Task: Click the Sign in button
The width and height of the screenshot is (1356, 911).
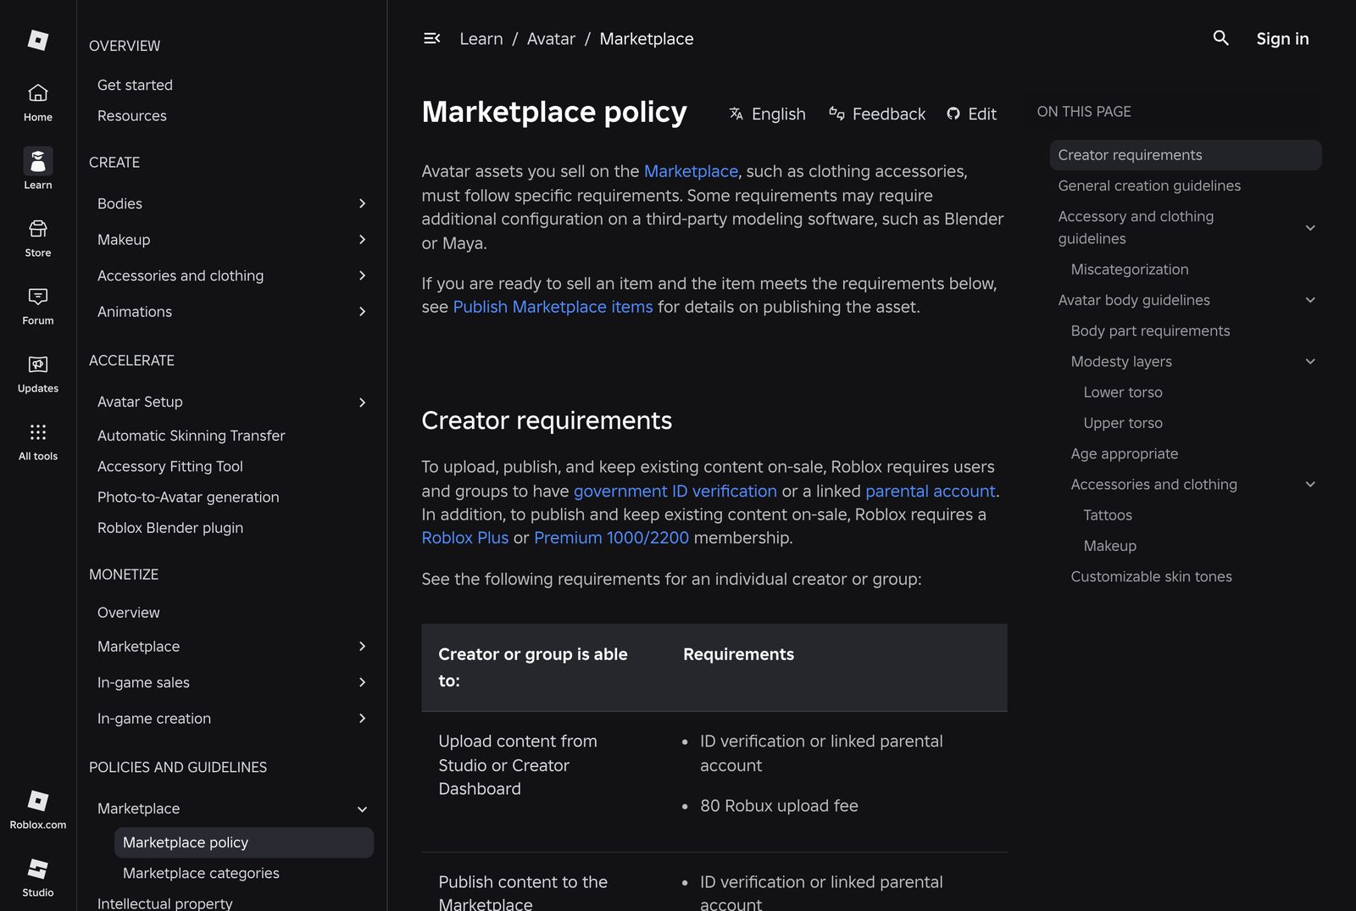Action: 1282,39
